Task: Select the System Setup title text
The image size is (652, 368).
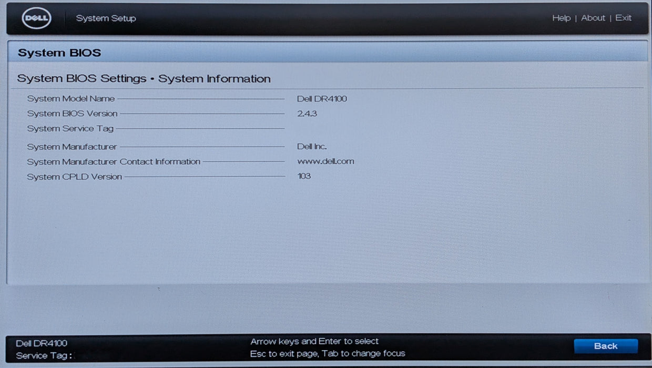Action: tap(106, 18)
